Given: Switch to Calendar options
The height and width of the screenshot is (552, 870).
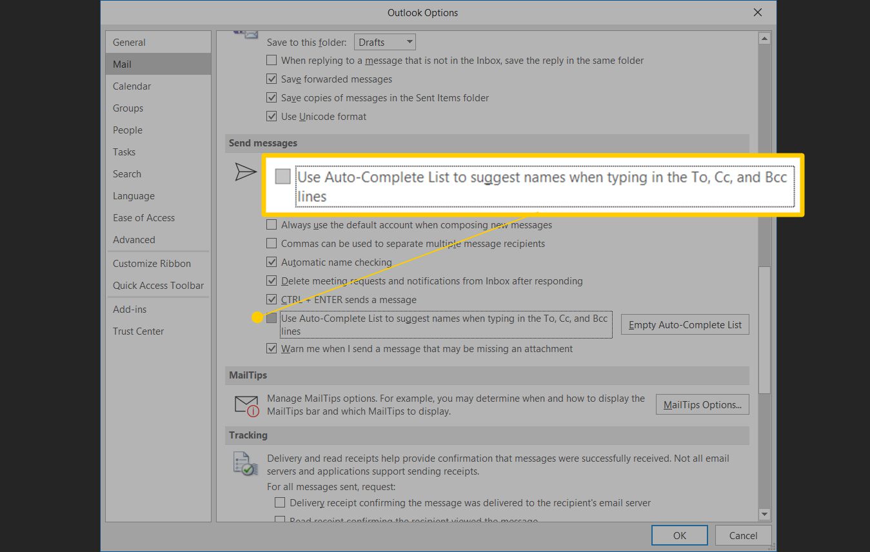Looking at the screenshot, I should point(158,86).
